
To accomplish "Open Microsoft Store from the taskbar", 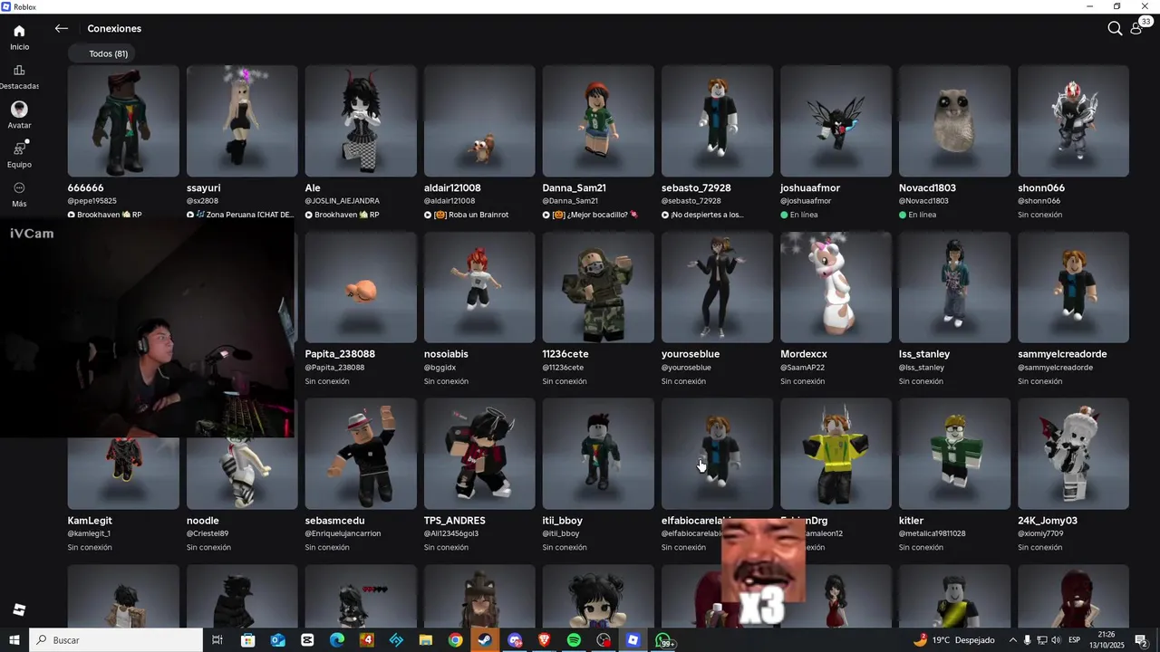I will click(x=247, y=640).
